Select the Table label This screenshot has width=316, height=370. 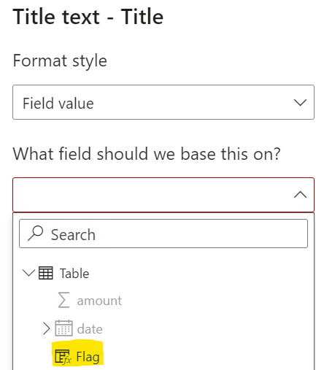74,274
